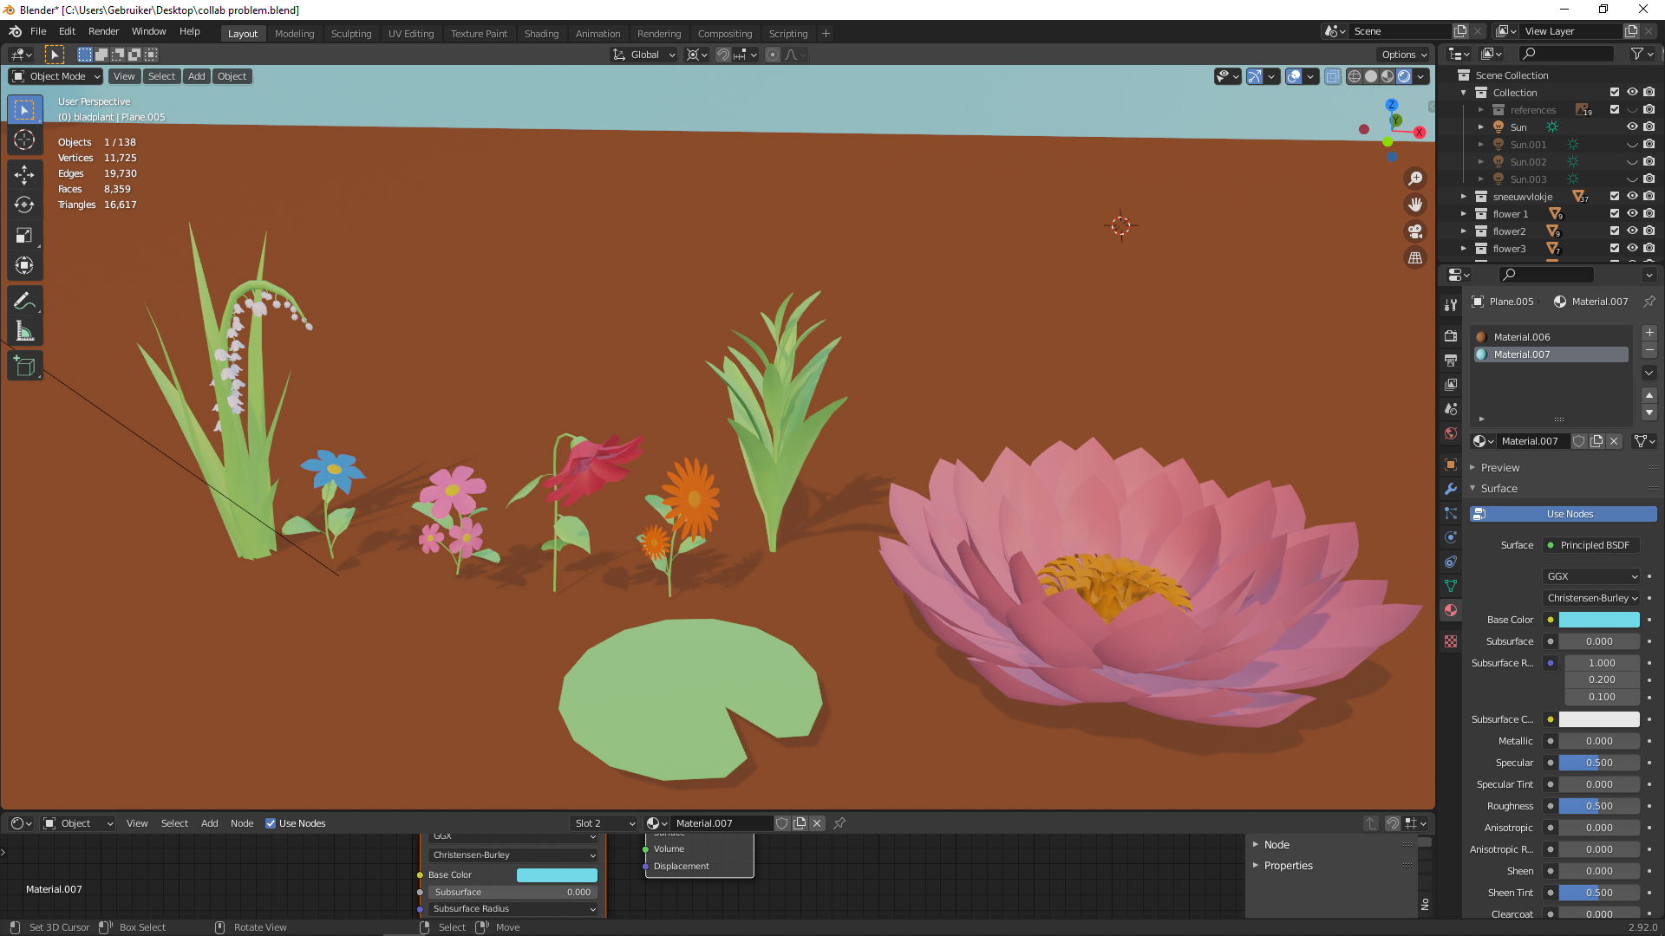Activate the Add Cube tool
The height and width of the screenshot is (936, 1665).
(x=24, y=367)
